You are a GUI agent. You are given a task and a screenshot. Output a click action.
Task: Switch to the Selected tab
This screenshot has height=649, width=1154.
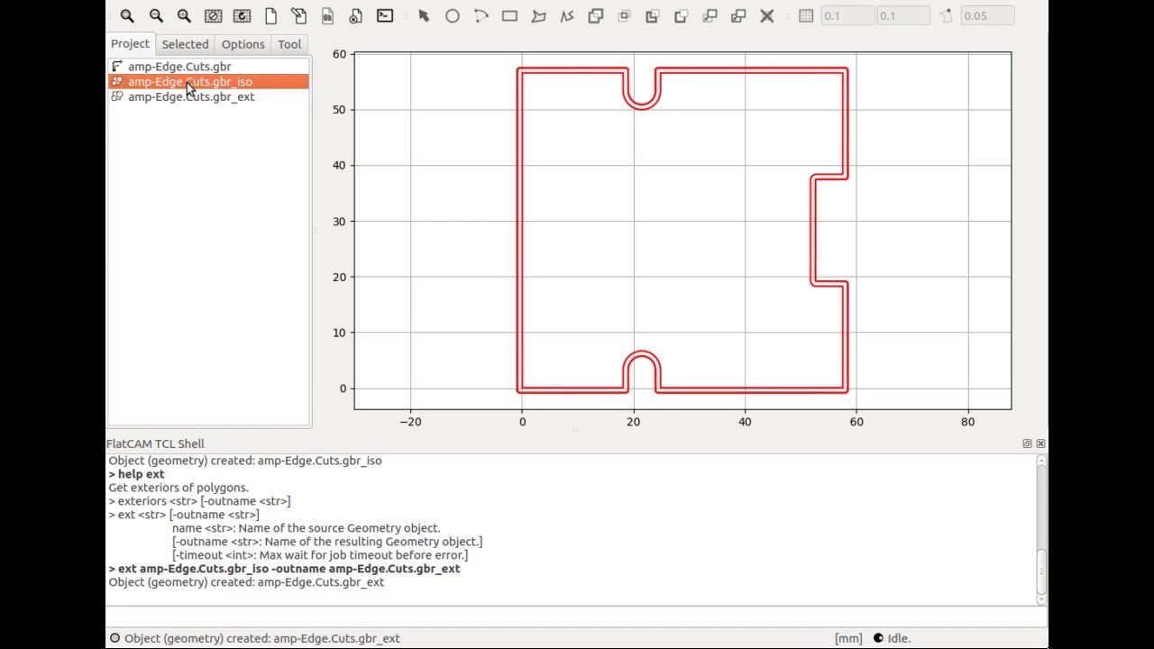185,44
